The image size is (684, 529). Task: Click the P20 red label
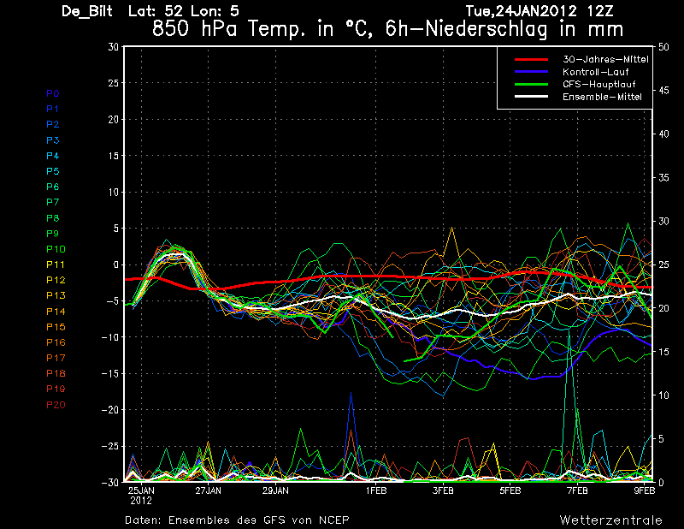click(56, 405)
